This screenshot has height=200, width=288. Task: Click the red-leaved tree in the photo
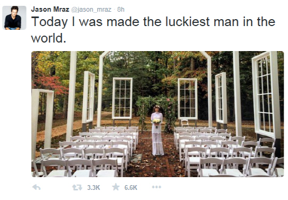[x=50, y=84]
